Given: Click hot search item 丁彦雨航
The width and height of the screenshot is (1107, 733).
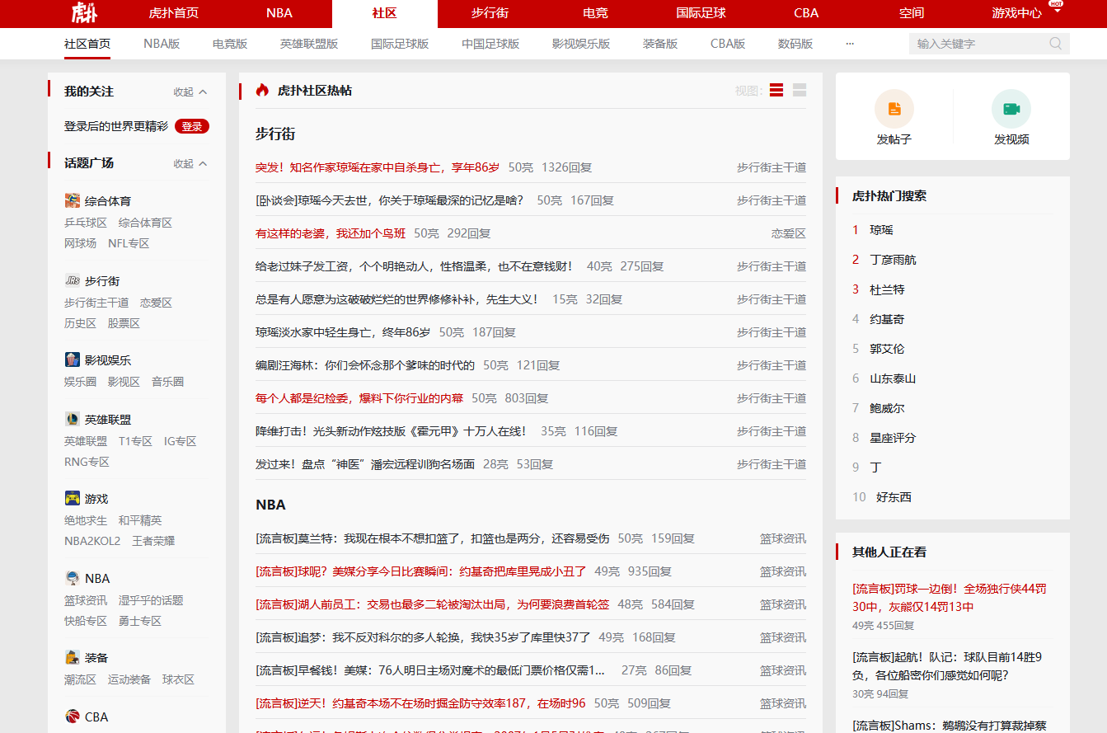Looking at the screenshot, I should [893, 260].
